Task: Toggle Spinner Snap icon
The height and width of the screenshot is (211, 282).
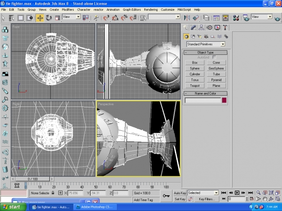Action: [x=133, y=18]
